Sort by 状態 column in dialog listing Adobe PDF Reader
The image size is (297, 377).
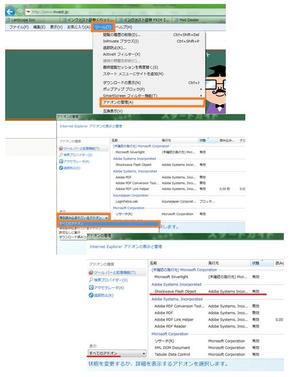coord(262,263)
